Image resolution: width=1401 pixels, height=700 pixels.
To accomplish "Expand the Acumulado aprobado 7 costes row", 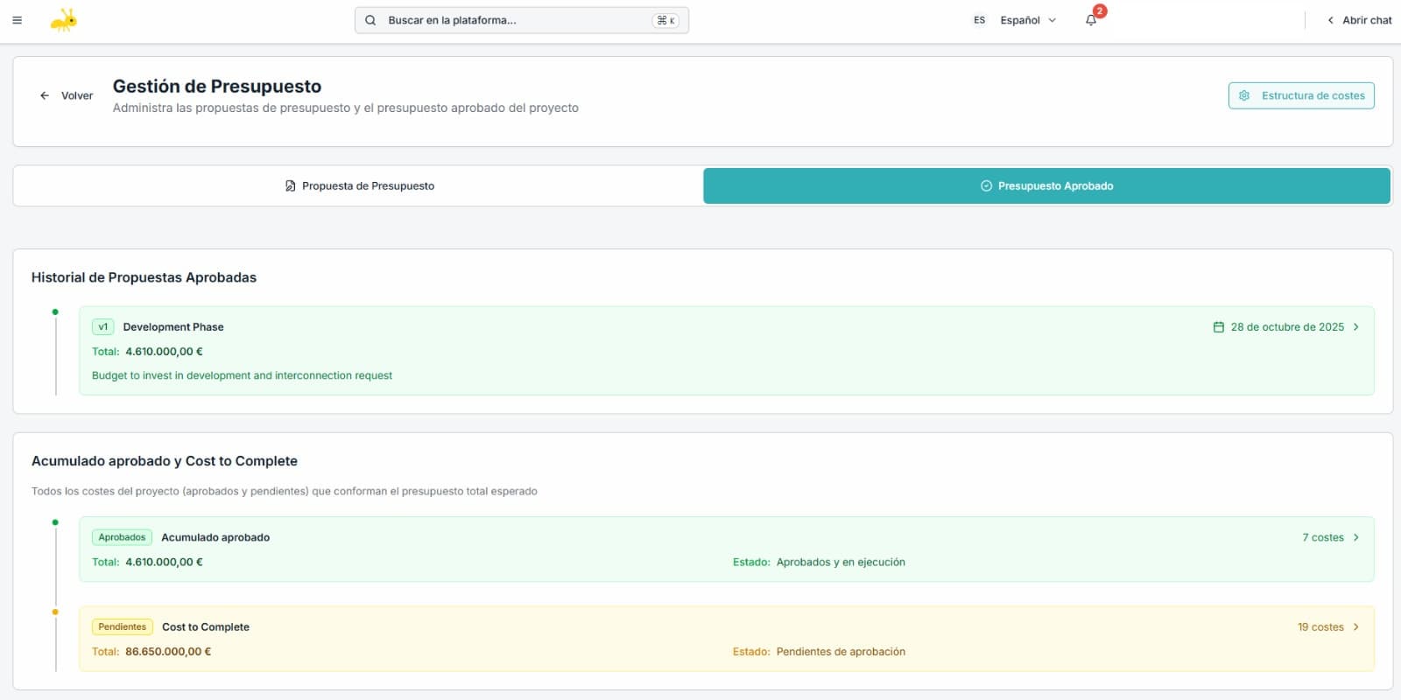I will pyautogui.click(x=1355, y=537).
